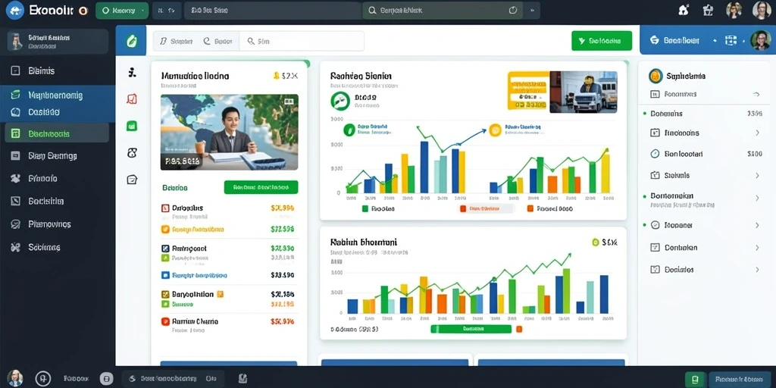The width and height of the screenshot is (776, 388).
Task: Click the yellow bell icon next to $2K
Action: coord(276,76)
